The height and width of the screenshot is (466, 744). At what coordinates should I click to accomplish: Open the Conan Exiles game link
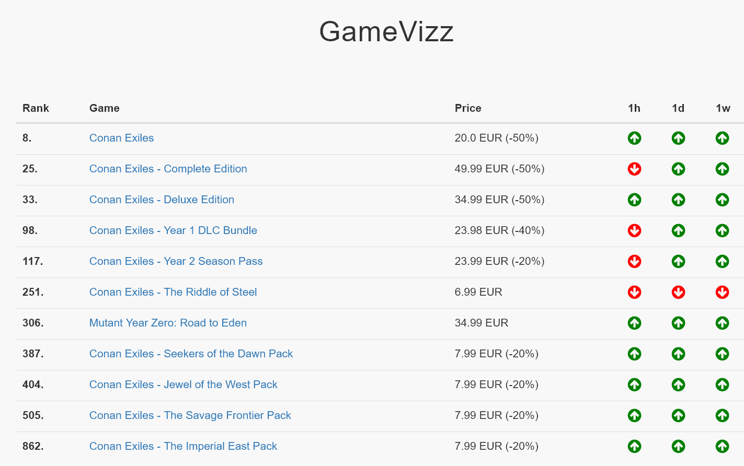pyautogui.click(x=121, y=138)
